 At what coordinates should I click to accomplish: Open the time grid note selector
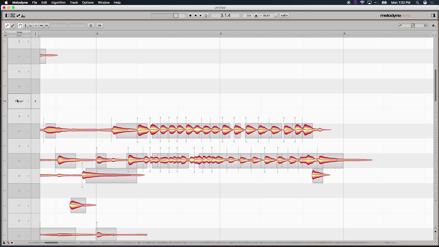[434, 34]
